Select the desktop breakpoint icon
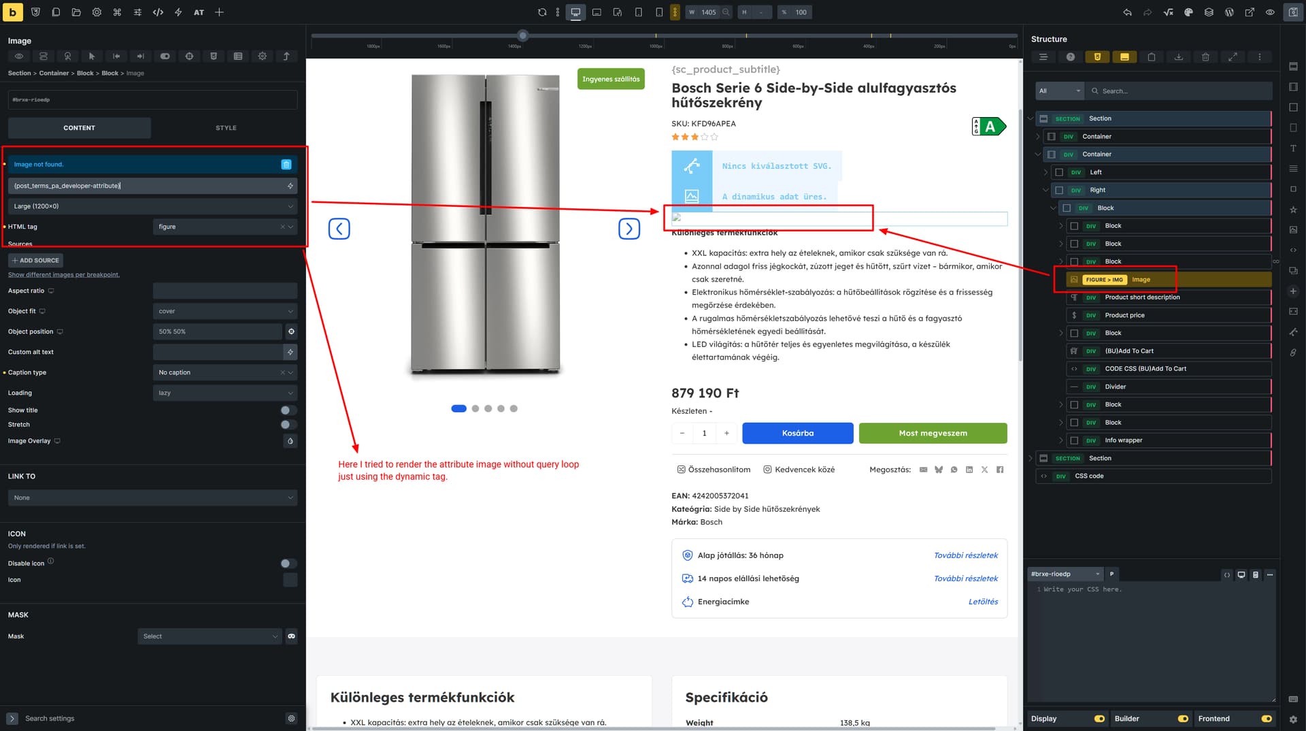 575,12
